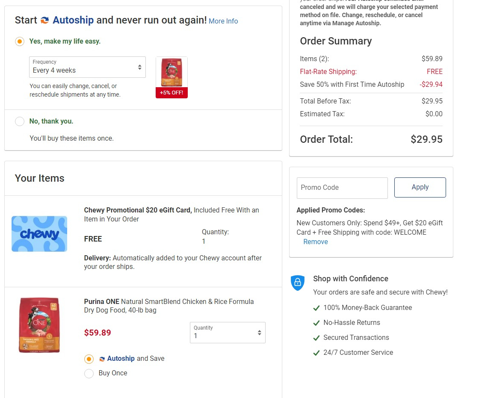This screenshot has height=398, width=482.
Task: Click the frequency dropdown stepper arrows
Action: pyautogui.click(x=139, y=67)
